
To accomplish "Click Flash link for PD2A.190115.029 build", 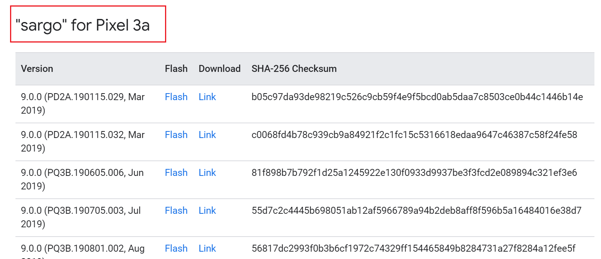I will pyautogui.click(x=176, y=97).
